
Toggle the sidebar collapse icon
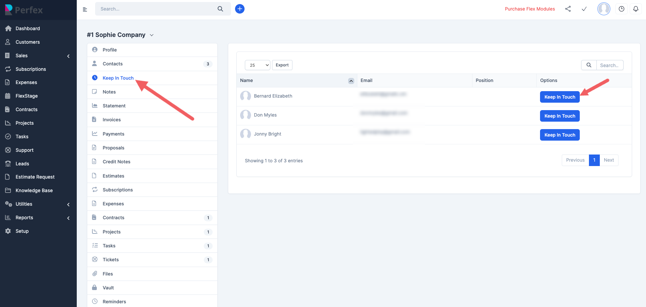pos(85,9)
